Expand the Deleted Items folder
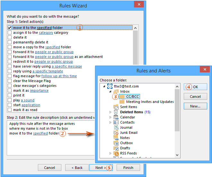 click(110, 112)
